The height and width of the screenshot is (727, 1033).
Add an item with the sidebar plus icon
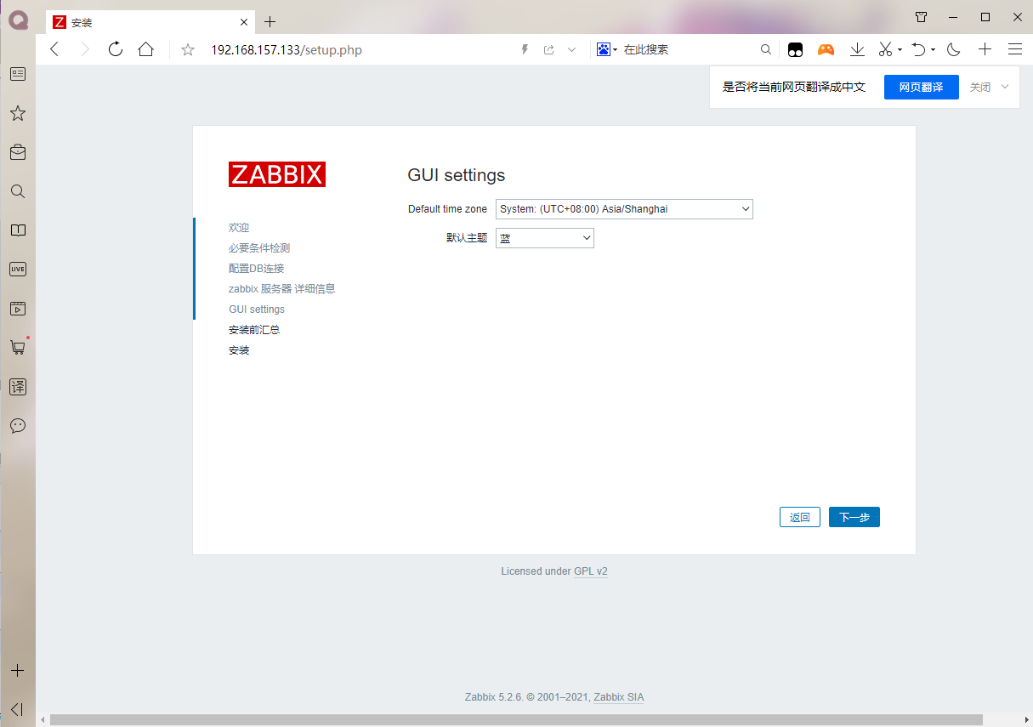(18, 670)
